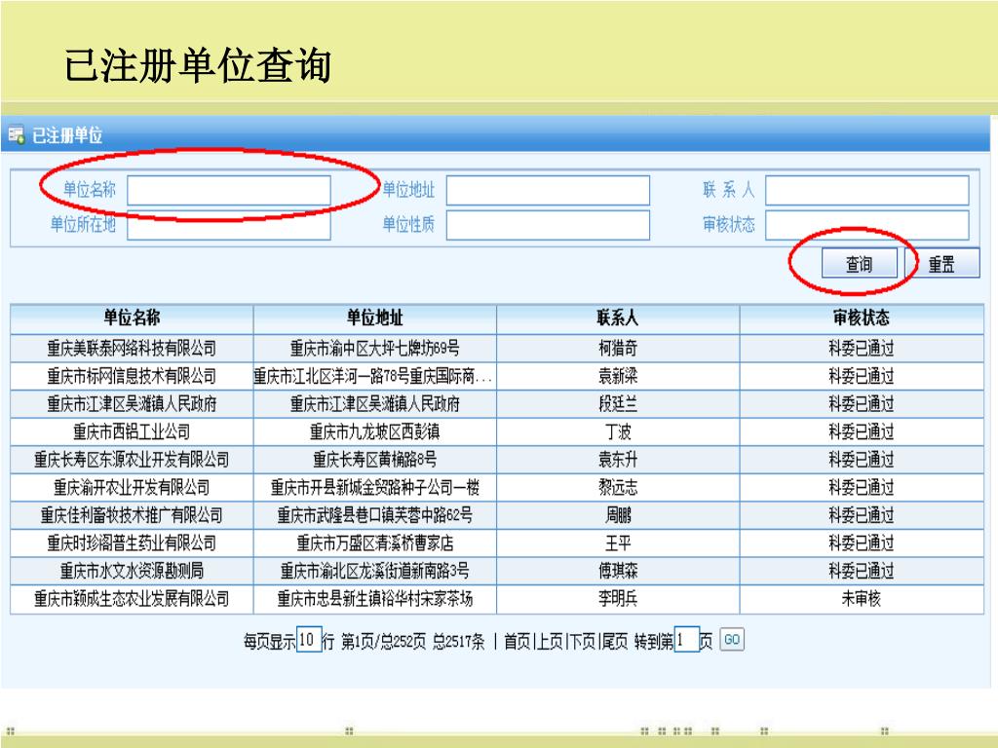The width and height of the screenshot is (998, 748).
Task: Go to 首页 in pagination
Action: click(517, 641)
